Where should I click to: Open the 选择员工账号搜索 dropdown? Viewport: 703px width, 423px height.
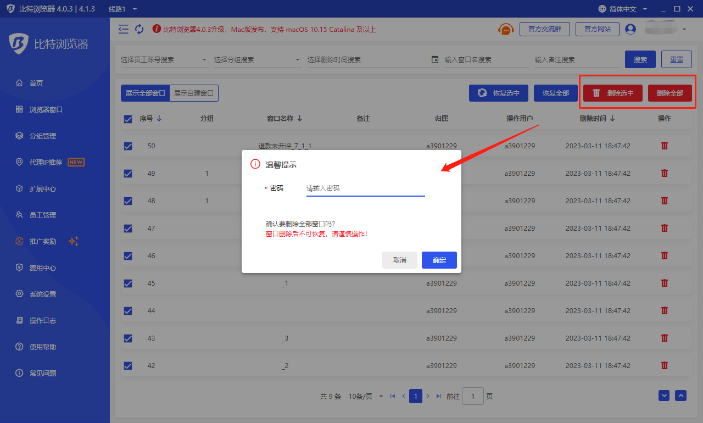click(x=165, y=59)
